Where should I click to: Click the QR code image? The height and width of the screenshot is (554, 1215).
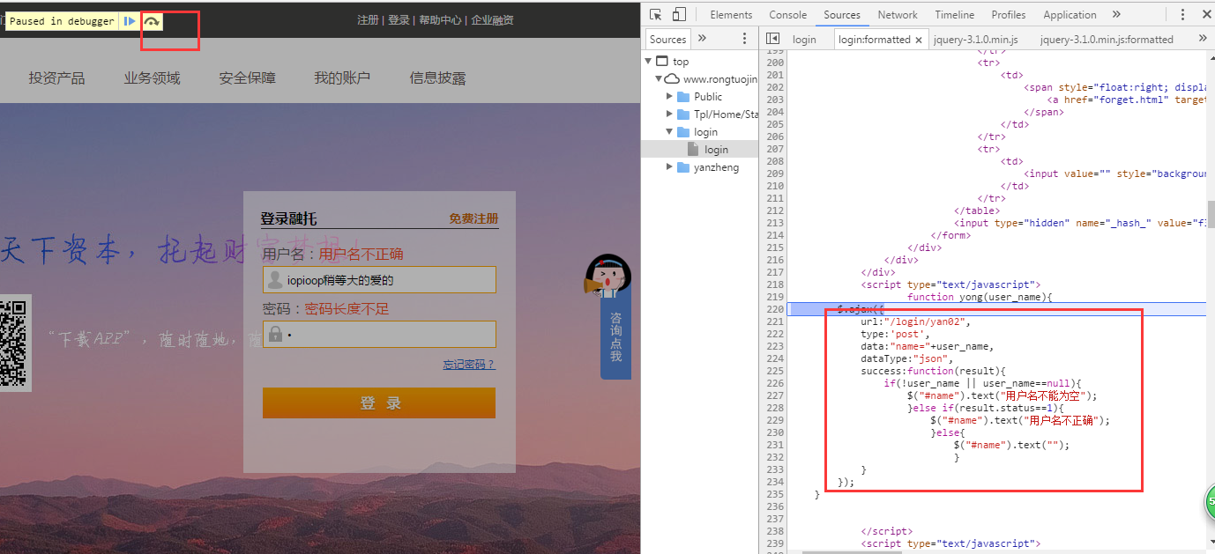[x=14, y=343]
